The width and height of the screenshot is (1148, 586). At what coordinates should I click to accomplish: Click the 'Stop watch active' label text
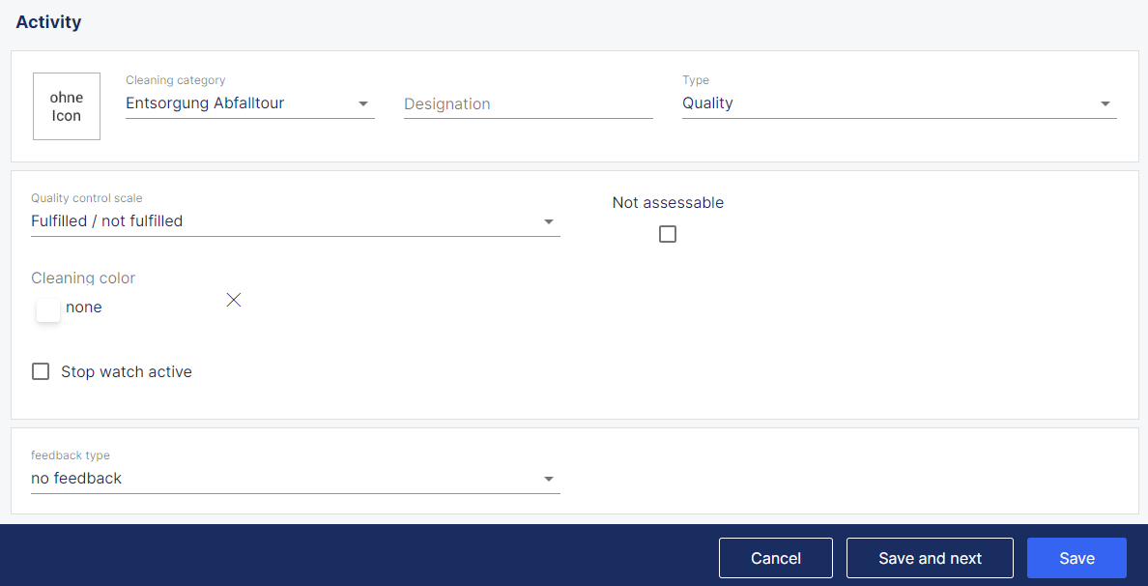(x=127, y=372)
